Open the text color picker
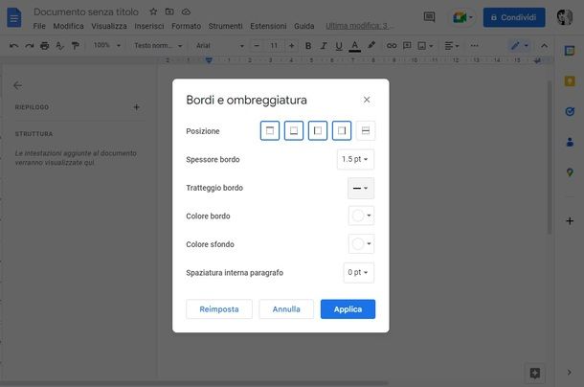The image size is (584, 387). [355, 45]
